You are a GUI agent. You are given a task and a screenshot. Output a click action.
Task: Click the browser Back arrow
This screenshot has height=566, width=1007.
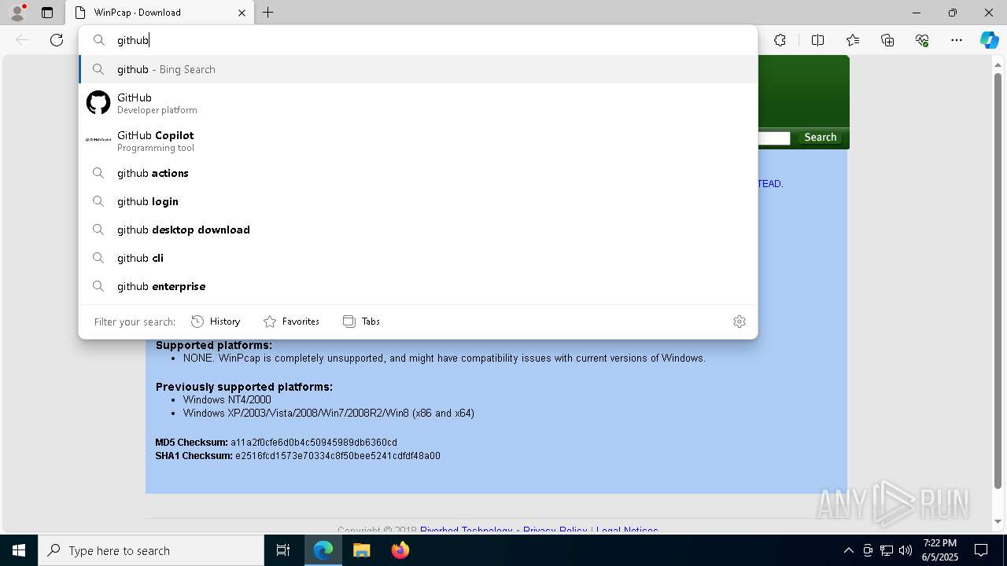tap(22, 40)
